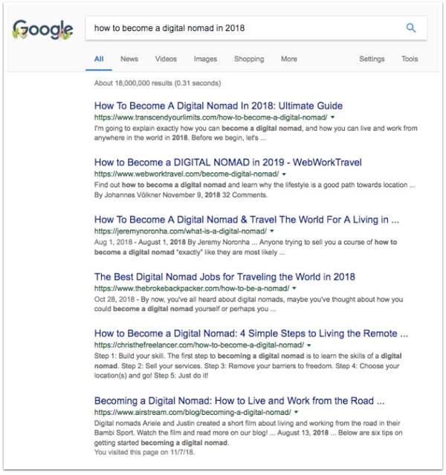Click the airstream.com blog URL
Screen dimensions: 446x475
tap(193, 413)
